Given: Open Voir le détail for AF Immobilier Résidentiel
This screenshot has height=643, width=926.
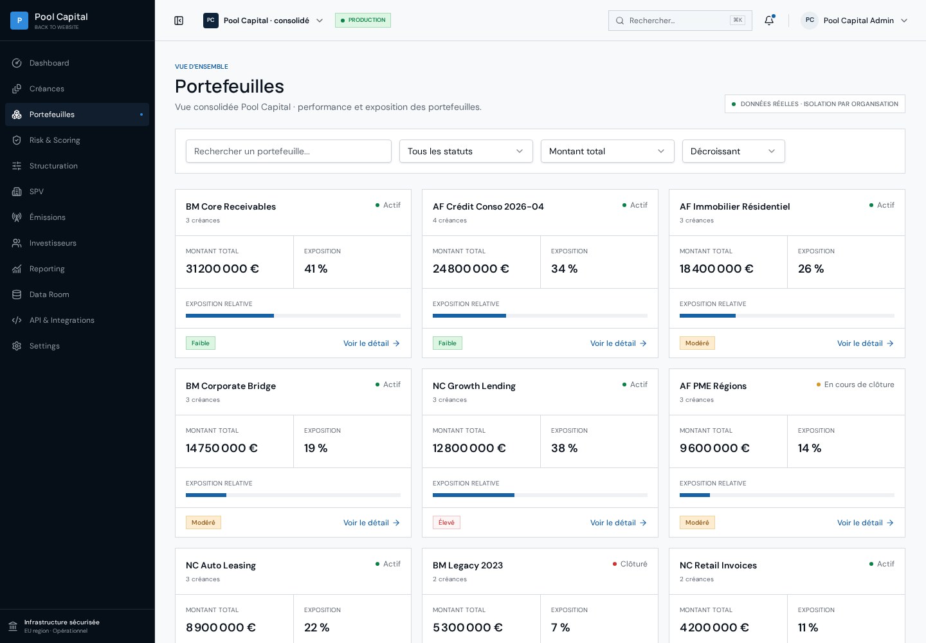Looking at the screenshot, I should click(x=866, y=343).
